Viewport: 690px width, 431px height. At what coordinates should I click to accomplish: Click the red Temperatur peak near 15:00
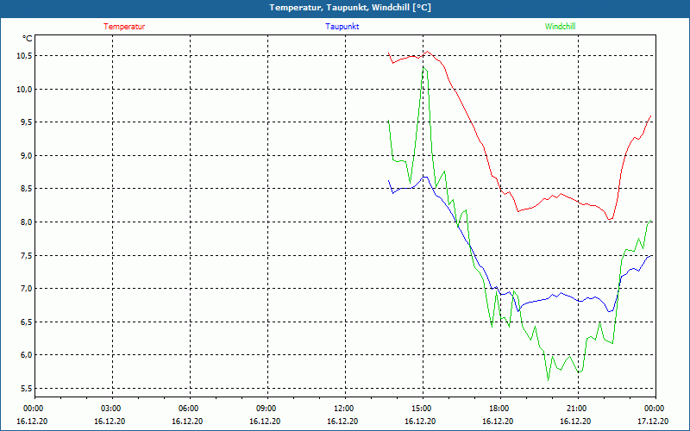[427, 52]
